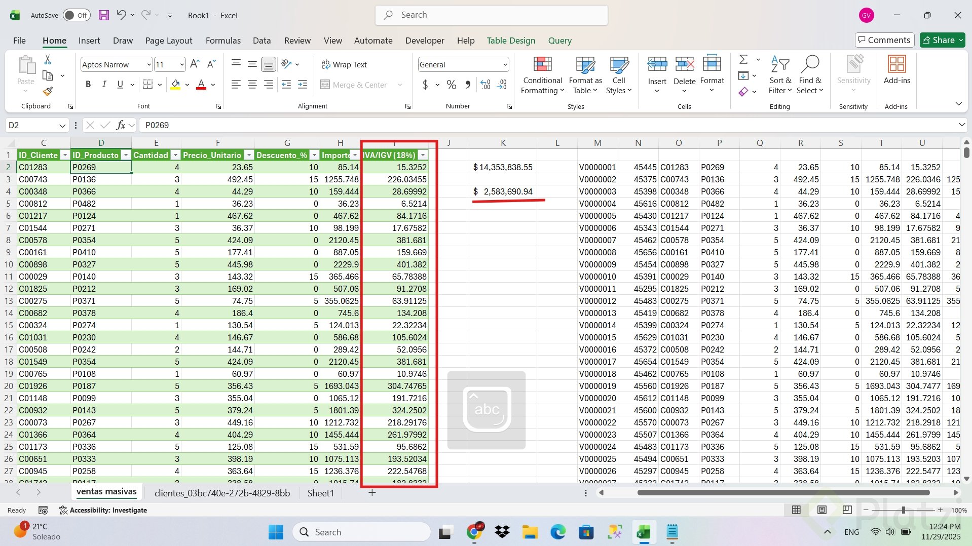The height and width of the screenshot is (546, 972).
Task: Click the Merge & Center icon
Action: (x=325, y=85)
